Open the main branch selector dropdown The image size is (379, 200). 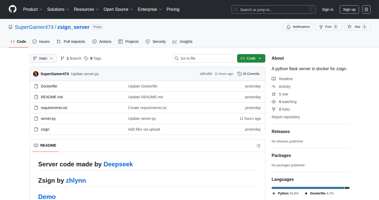(x=43, y=58)
